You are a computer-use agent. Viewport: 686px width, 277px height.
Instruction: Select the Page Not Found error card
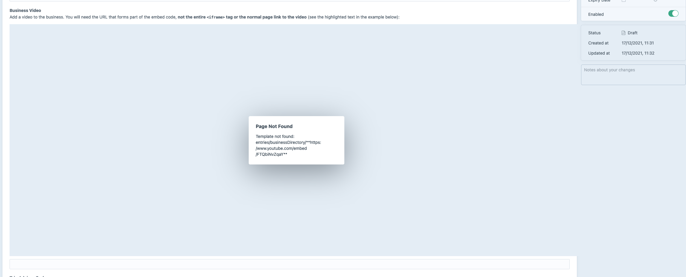pos(297,140)
